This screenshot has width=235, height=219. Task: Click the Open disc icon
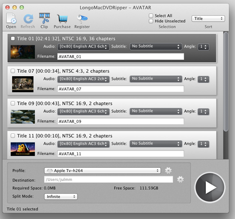11,19
